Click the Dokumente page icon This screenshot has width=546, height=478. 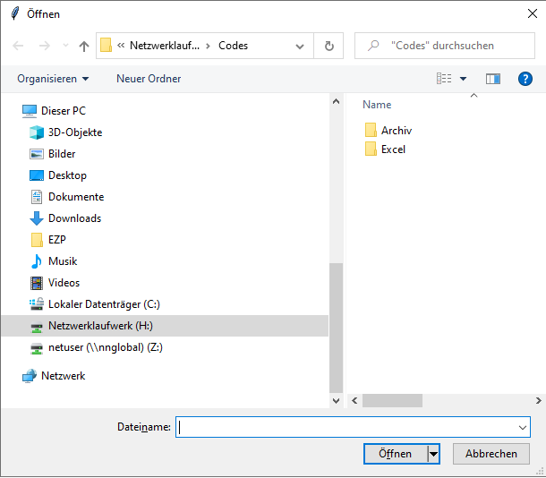coord(37,197)
